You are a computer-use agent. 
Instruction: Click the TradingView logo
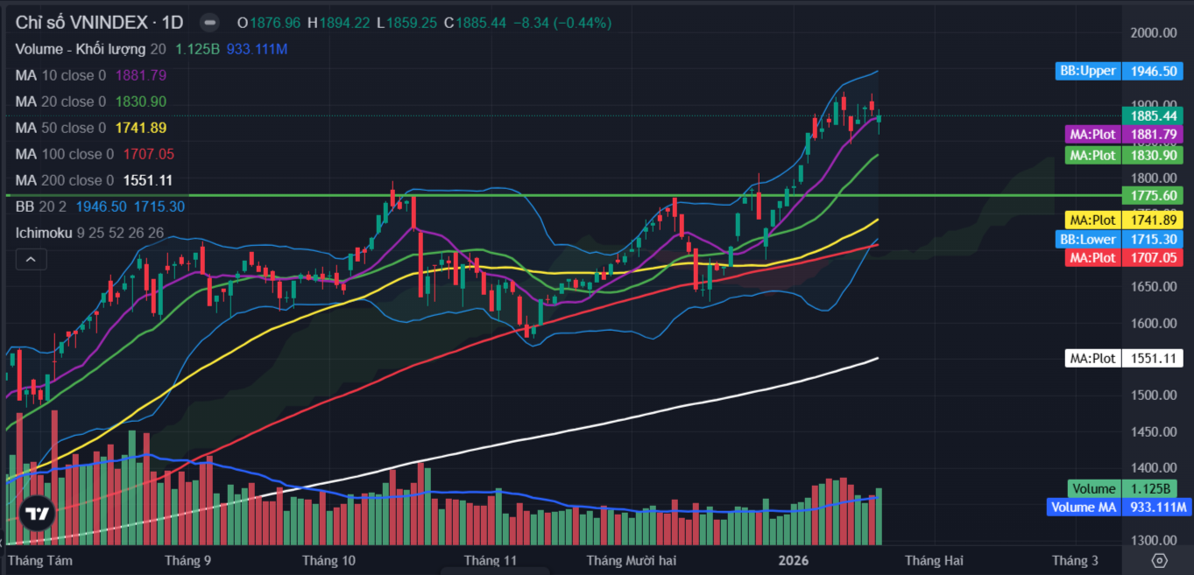pyautogui.click(x=38, y=514)
